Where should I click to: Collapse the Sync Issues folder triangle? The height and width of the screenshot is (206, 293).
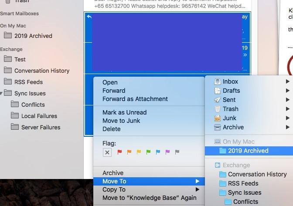coord(3,93)
